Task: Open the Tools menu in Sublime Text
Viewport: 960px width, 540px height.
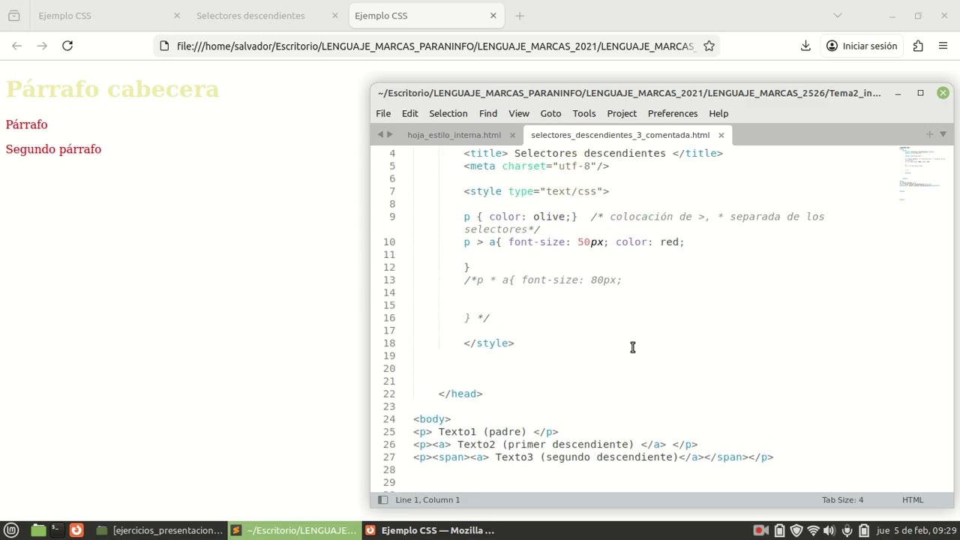Action: coord(584,113)
